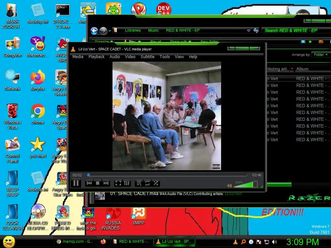Toggle loop mode in VLC
The image size is (331, 248).
pos(147,183)
